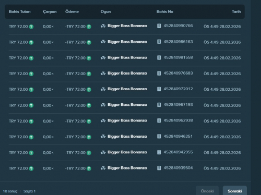Select bet number 452840972012

click(178, 89)
